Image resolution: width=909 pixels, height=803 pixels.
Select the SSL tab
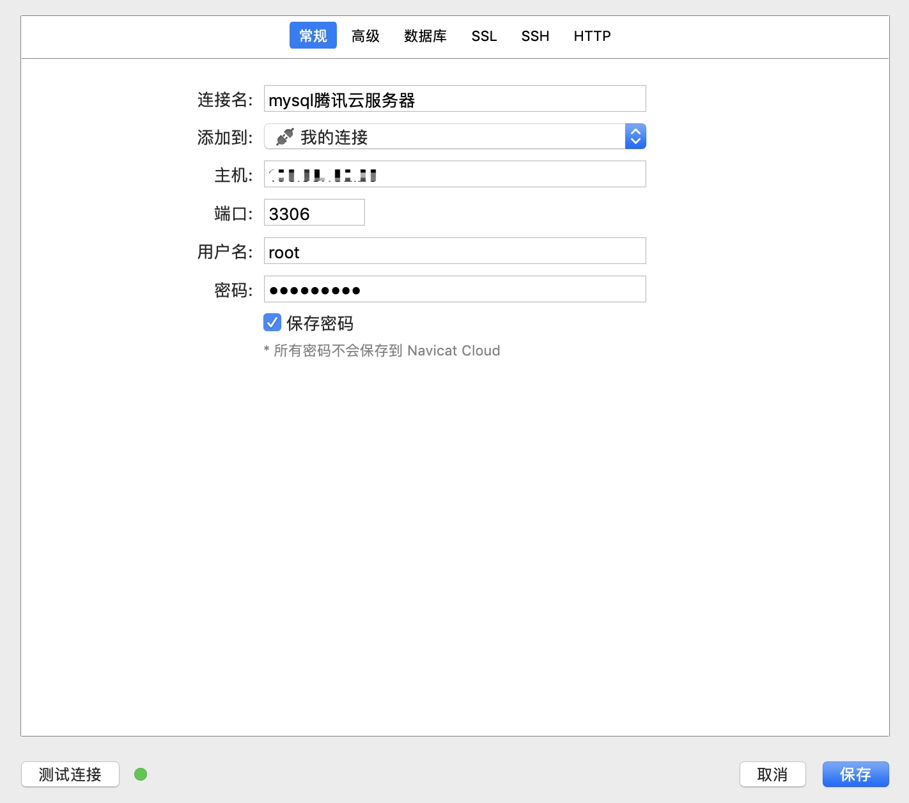pyautogui.click(x=484, y=36)
